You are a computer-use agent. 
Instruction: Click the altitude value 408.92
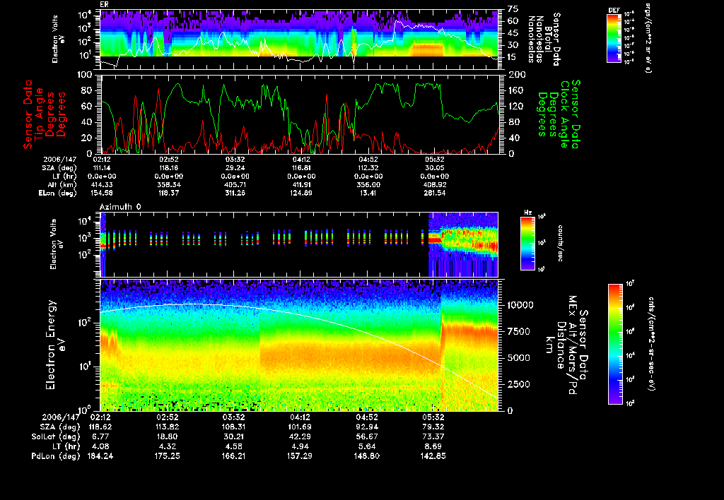click(435, 184)
